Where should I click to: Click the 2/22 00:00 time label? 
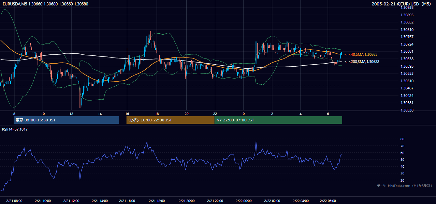pyautogui.click(x=244, y=201)
